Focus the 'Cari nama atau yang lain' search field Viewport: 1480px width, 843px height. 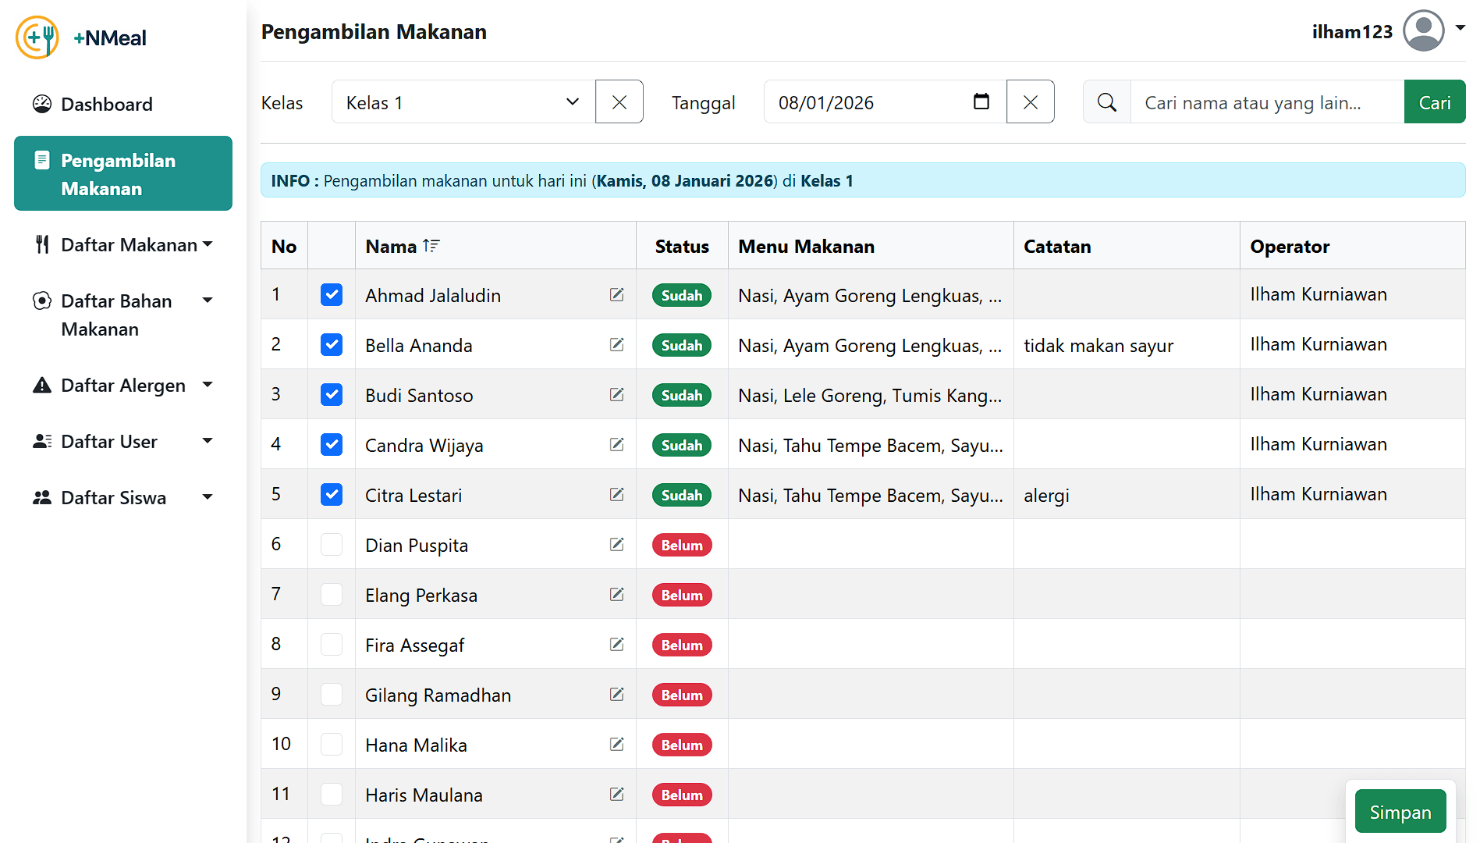(1266, 102)
